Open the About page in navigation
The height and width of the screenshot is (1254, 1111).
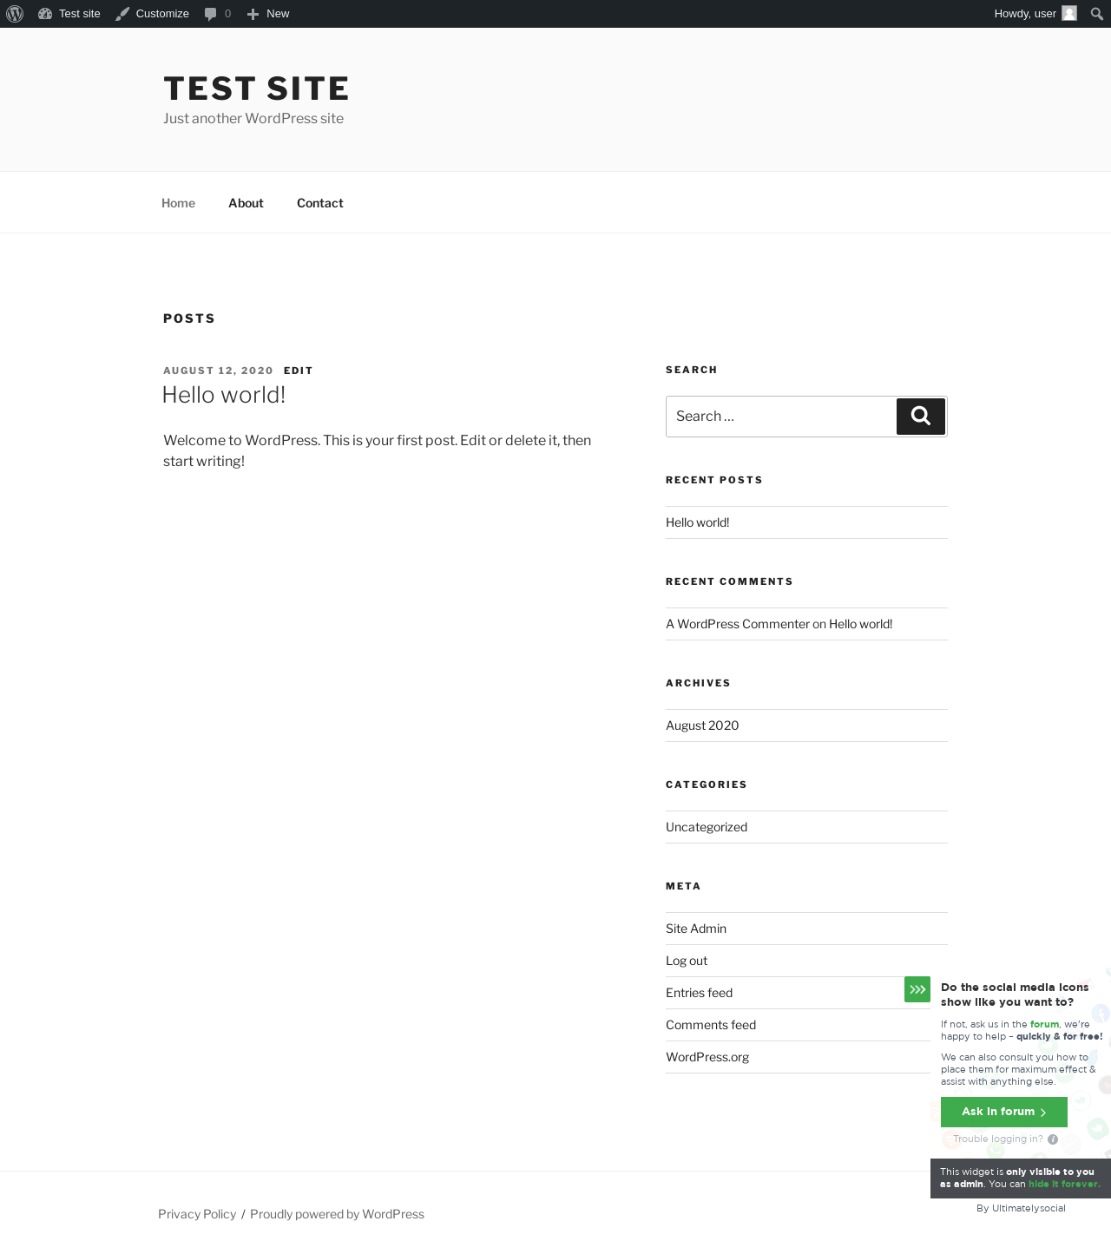point(246,203)
